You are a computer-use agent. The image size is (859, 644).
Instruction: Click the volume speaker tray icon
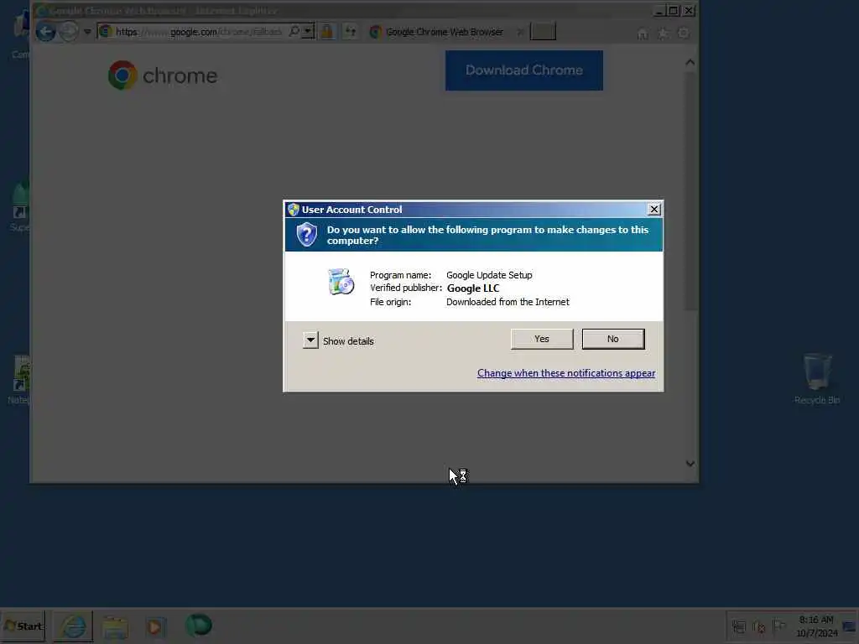tap(759, 626)
